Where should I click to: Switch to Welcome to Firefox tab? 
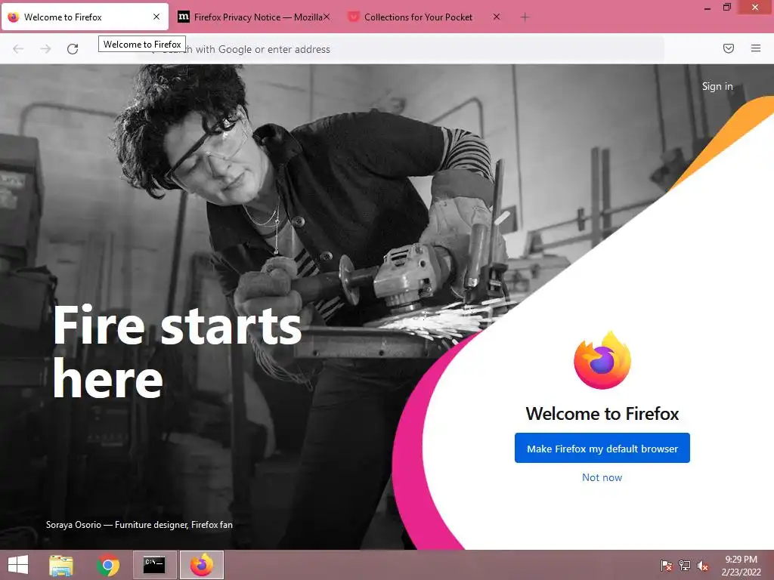[85, 17]
